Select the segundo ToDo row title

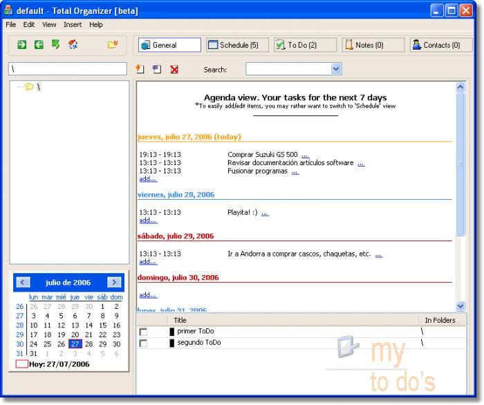199,343
